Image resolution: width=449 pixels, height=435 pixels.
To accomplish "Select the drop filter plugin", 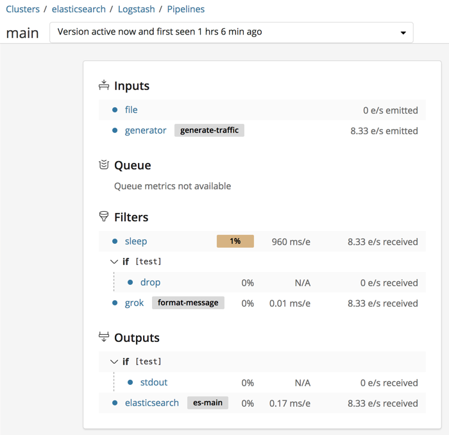I will coord(150,282).
